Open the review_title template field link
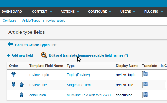 pos(38,85)
